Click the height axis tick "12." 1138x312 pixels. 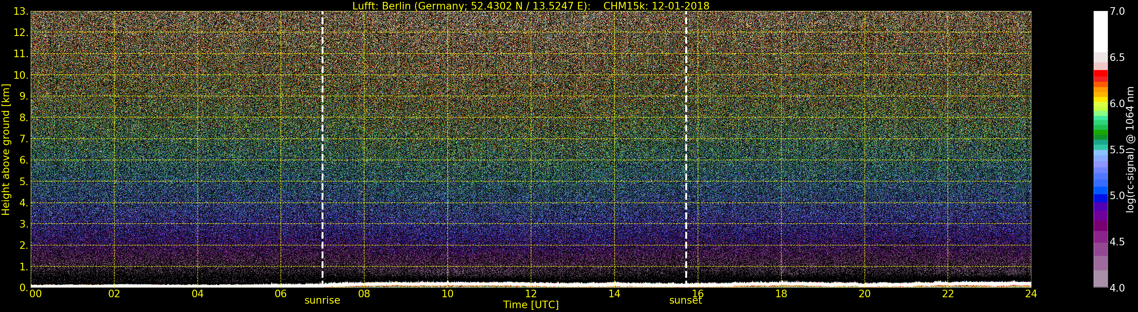coord(21,33)
